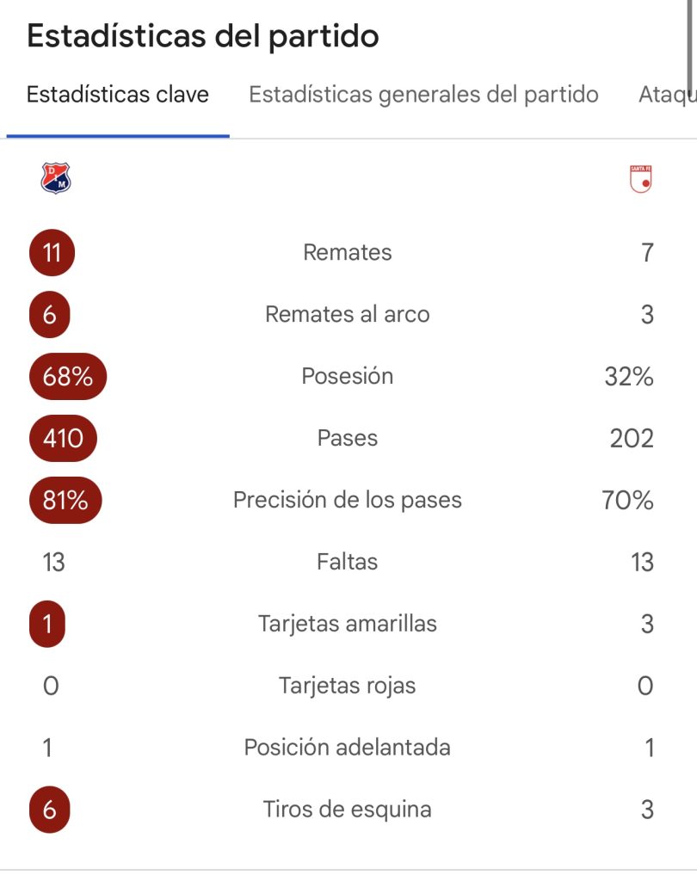Tap the Independiente Medellín team crest
The width and height of the screenshot is (697, 881).
click(x=56, y=178)
